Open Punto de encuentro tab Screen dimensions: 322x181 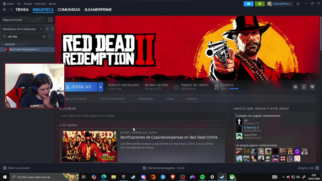(112, 99)
